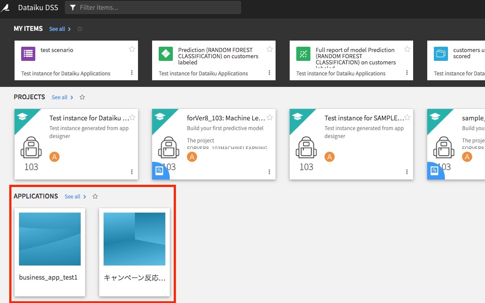The height and width of the screenshot is (303, 485).
Task: Favorite the Test instance for SAMPLE project
Action: [x=407, y=117]
